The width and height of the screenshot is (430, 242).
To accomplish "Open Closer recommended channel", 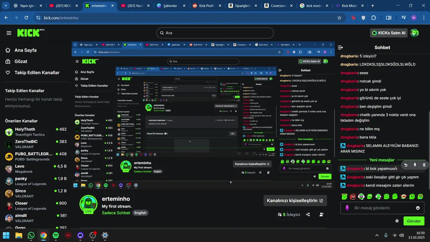I will pos(36,206).
